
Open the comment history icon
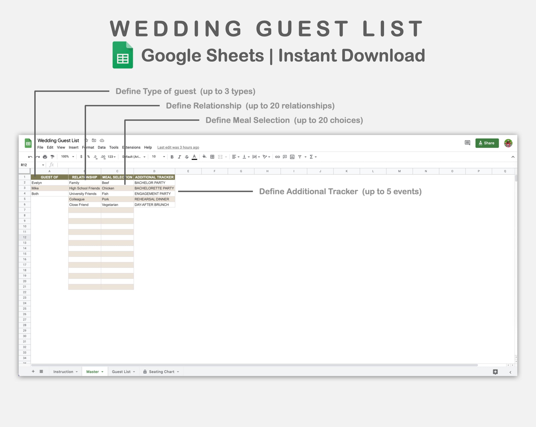pyautogui.click(x=467, y=143)
